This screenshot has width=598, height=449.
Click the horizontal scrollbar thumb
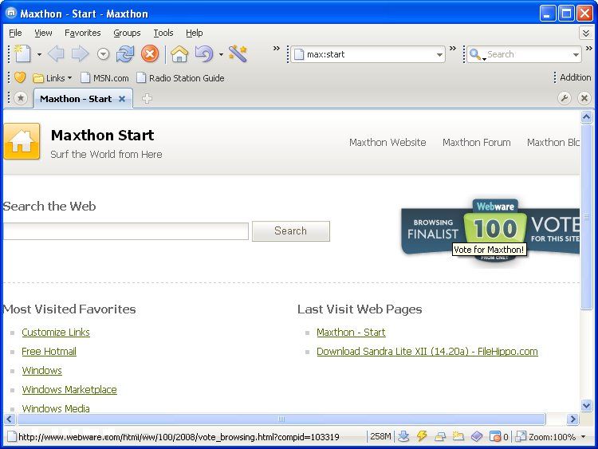281,419
